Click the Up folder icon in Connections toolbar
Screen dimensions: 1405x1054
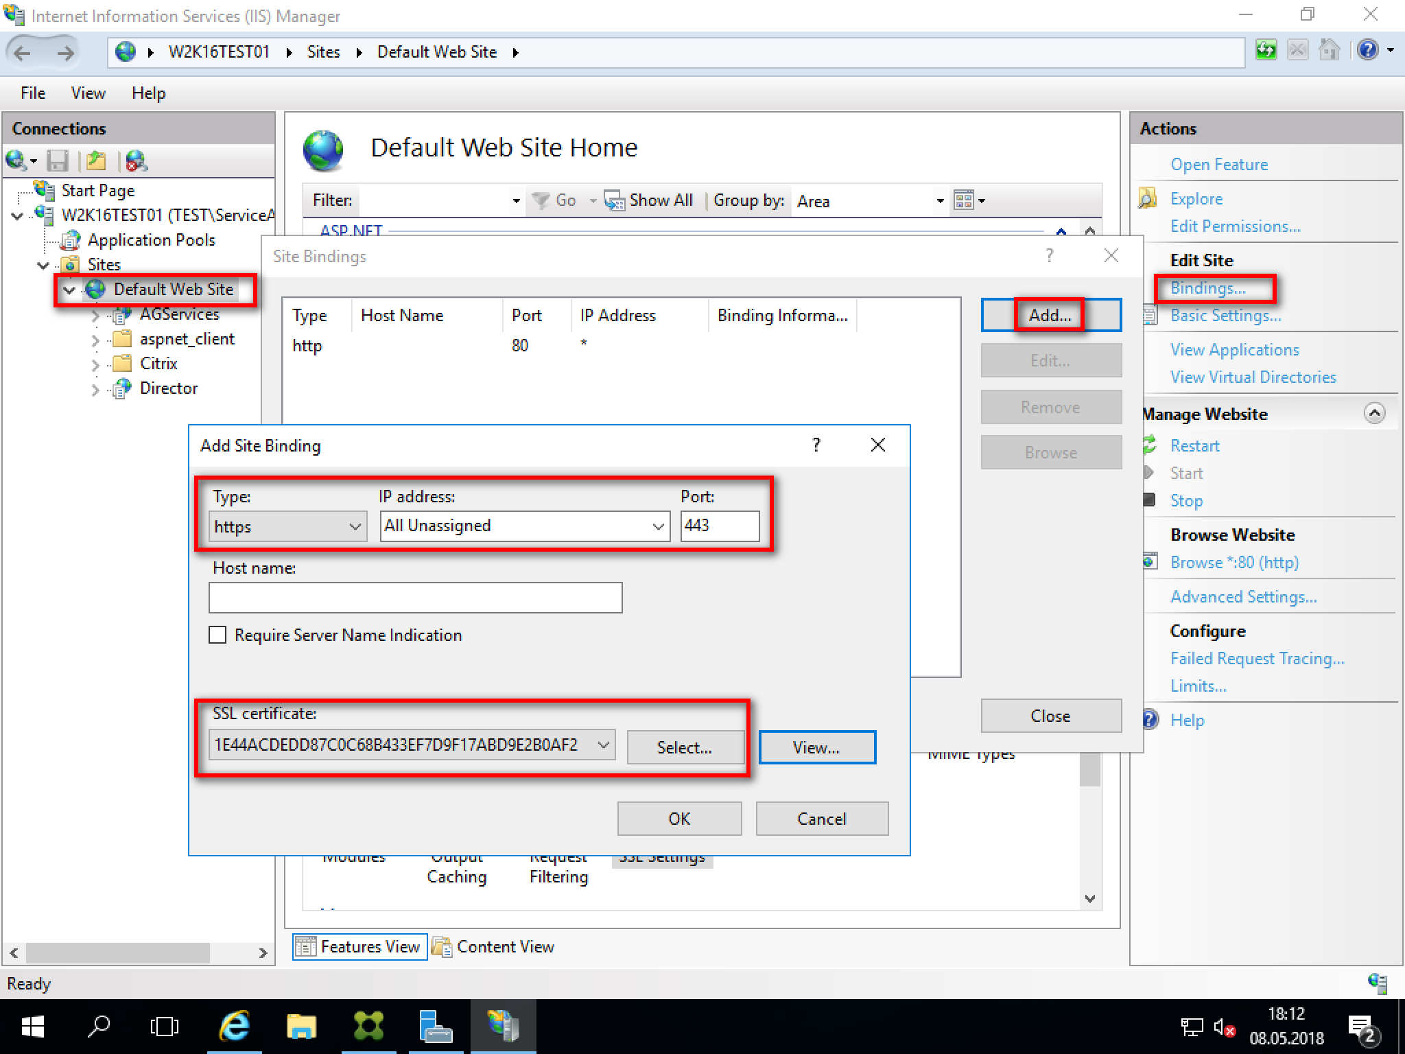(x=96, y=161)
